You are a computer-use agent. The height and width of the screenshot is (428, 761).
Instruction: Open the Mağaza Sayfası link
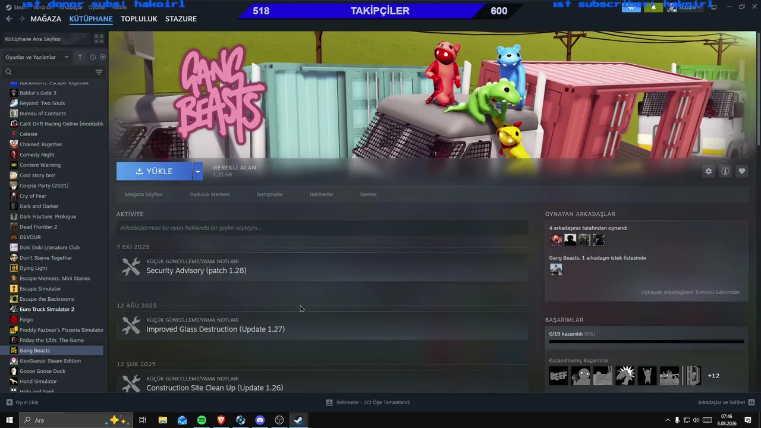[x=144, y=194]
